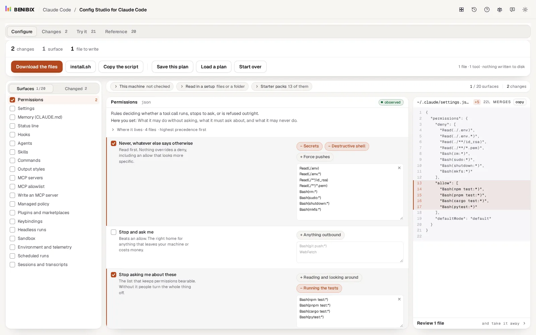Viewport: 536px width, 335px height.
Task: Select the Skills surface row
Action: (x=54, y=152)
